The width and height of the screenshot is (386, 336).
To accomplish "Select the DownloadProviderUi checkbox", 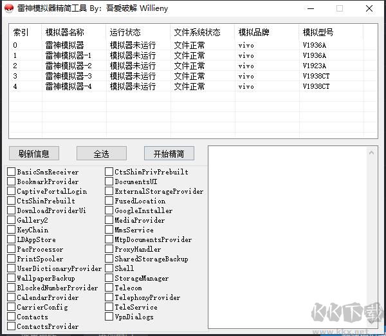I will (x=12, y=210).
